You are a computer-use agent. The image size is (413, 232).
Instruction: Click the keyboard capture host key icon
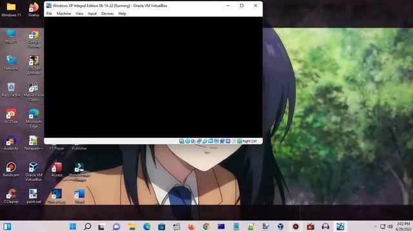(239, 141)
